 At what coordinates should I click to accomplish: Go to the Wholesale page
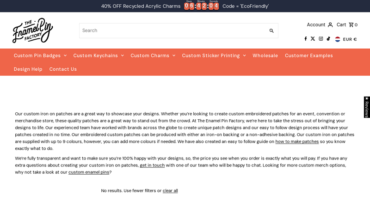tap(265, 55)
